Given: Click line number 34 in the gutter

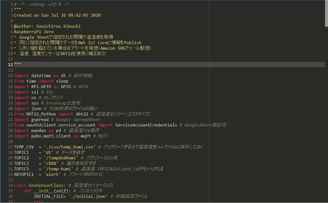Looking at the screenshot, I should pos(10,185).
